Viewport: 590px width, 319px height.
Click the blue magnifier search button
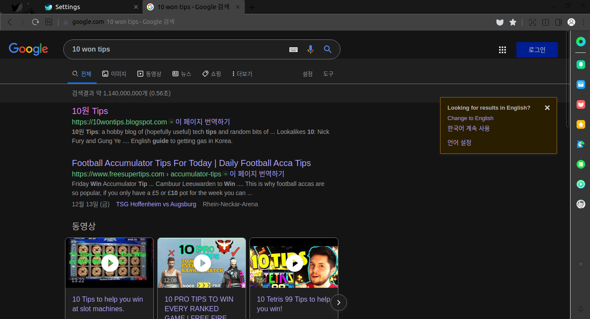coord(327,49)
